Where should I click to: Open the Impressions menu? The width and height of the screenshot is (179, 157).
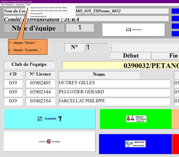point(20,5)
